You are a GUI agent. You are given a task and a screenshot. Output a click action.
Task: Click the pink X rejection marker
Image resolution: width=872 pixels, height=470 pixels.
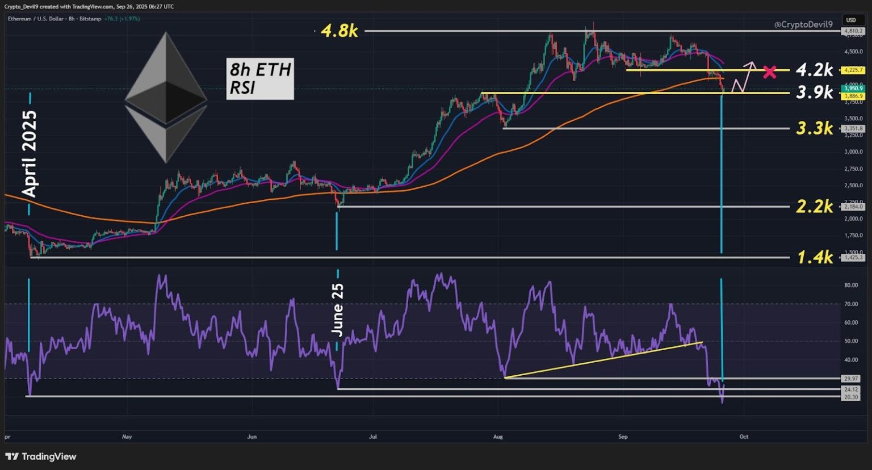[x=770, y=72]
